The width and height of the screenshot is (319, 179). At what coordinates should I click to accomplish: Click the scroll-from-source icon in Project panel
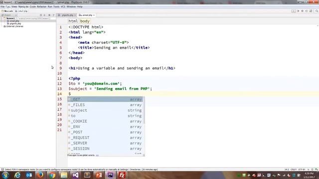point(41,15)
